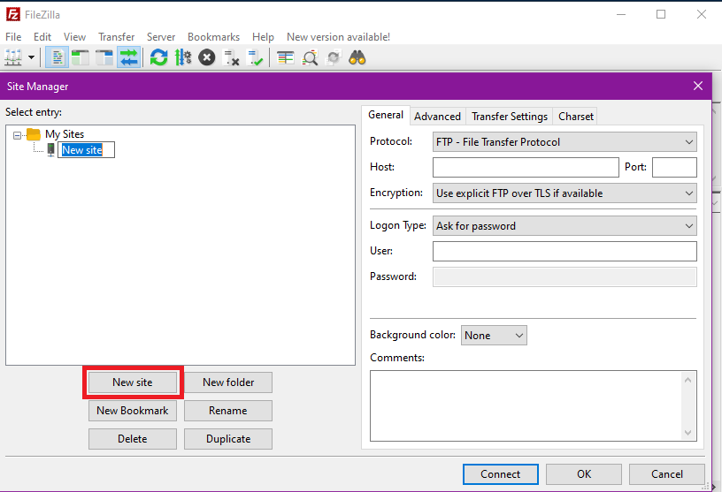
Task: Click the New version available! menu item
Action: [338, 37]
